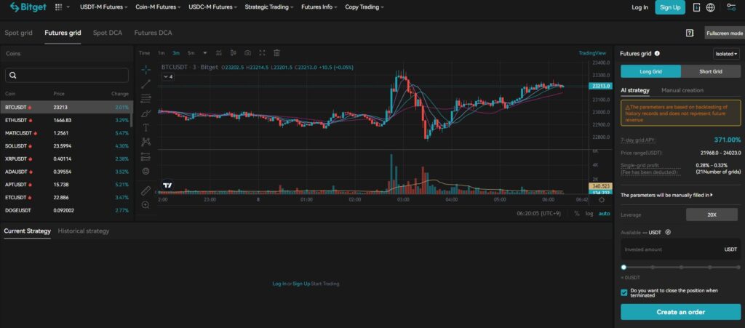Toggle log scale on chart
This screenshot has height=328, width=745.
(x=589, y=214)
